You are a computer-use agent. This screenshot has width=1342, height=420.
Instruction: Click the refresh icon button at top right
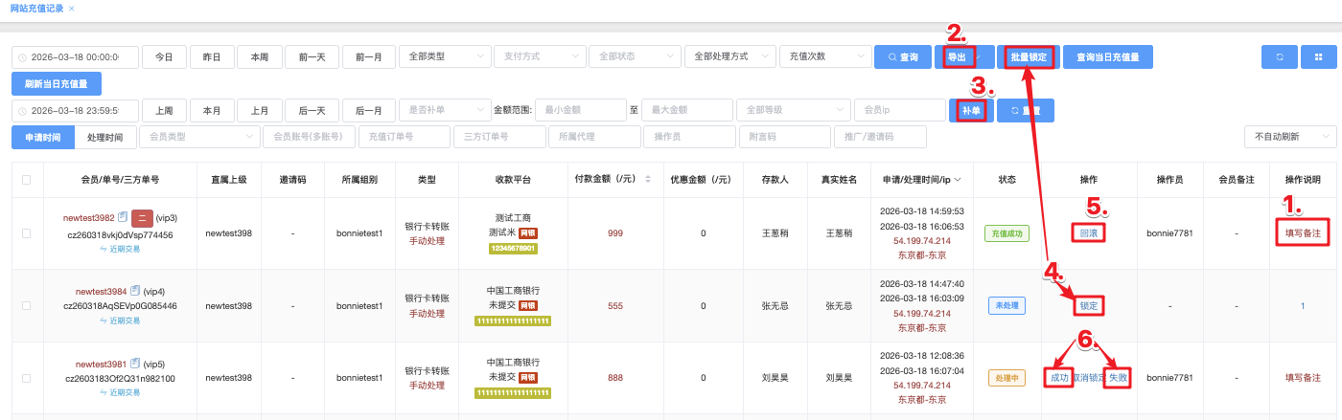tap(1279, 57)
